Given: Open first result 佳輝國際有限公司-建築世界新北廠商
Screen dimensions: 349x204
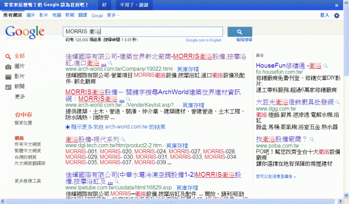Looking at the screenshot, I should (x=156, y=60).
